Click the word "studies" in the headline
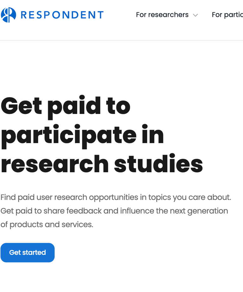This screenshot has height=292, width=243. [158, 163]
